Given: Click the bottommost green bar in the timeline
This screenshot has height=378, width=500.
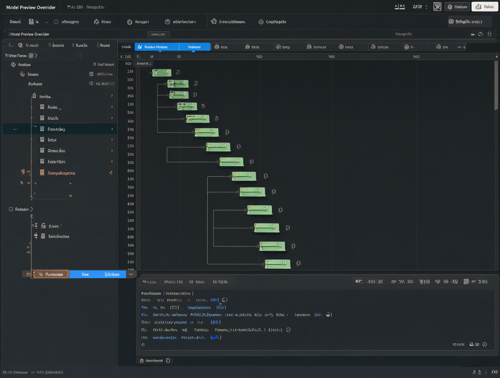Looking at the screenshot, I should click(x=277, y=264).
